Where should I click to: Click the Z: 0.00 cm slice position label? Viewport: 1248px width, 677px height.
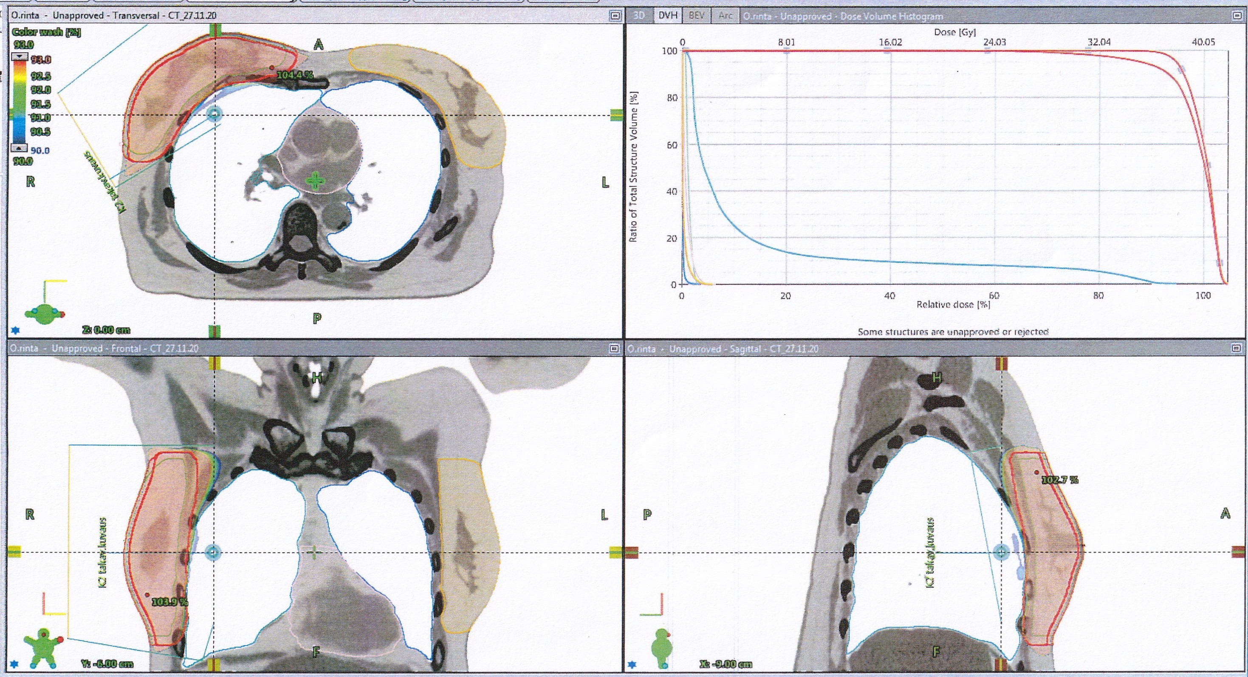point(106,330)
